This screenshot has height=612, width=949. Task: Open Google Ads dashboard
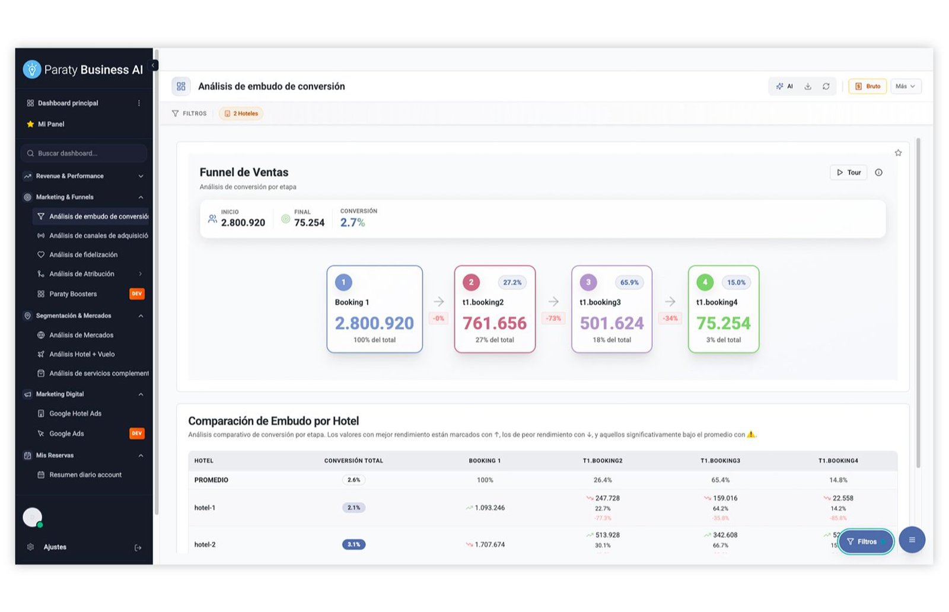click(x=61, y=434)
